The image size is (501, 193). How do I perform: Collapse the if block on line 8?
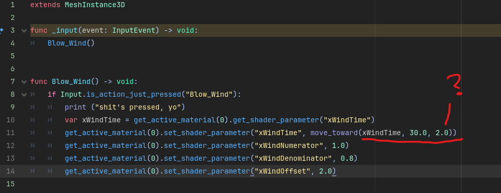24,95
